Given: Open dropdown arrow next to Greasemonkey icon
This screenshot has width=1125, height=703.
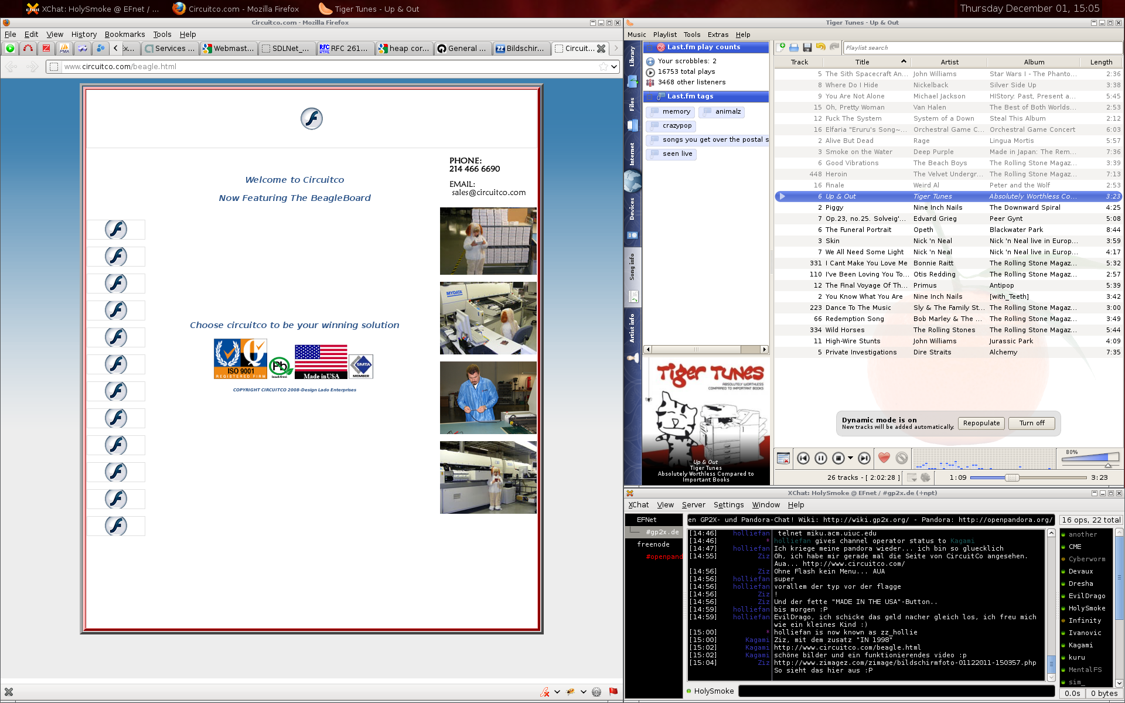Looking at the screenshot, I should [583, 692].
